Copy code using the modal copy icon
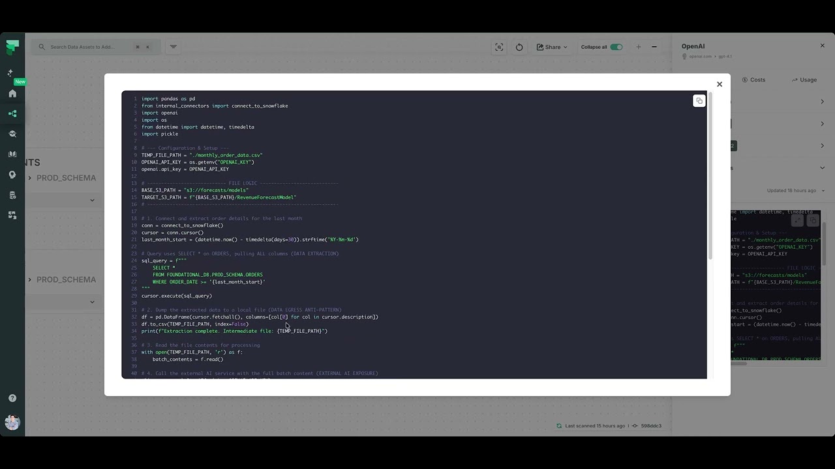This screenshot has height=469, width=835. (699, 101)
